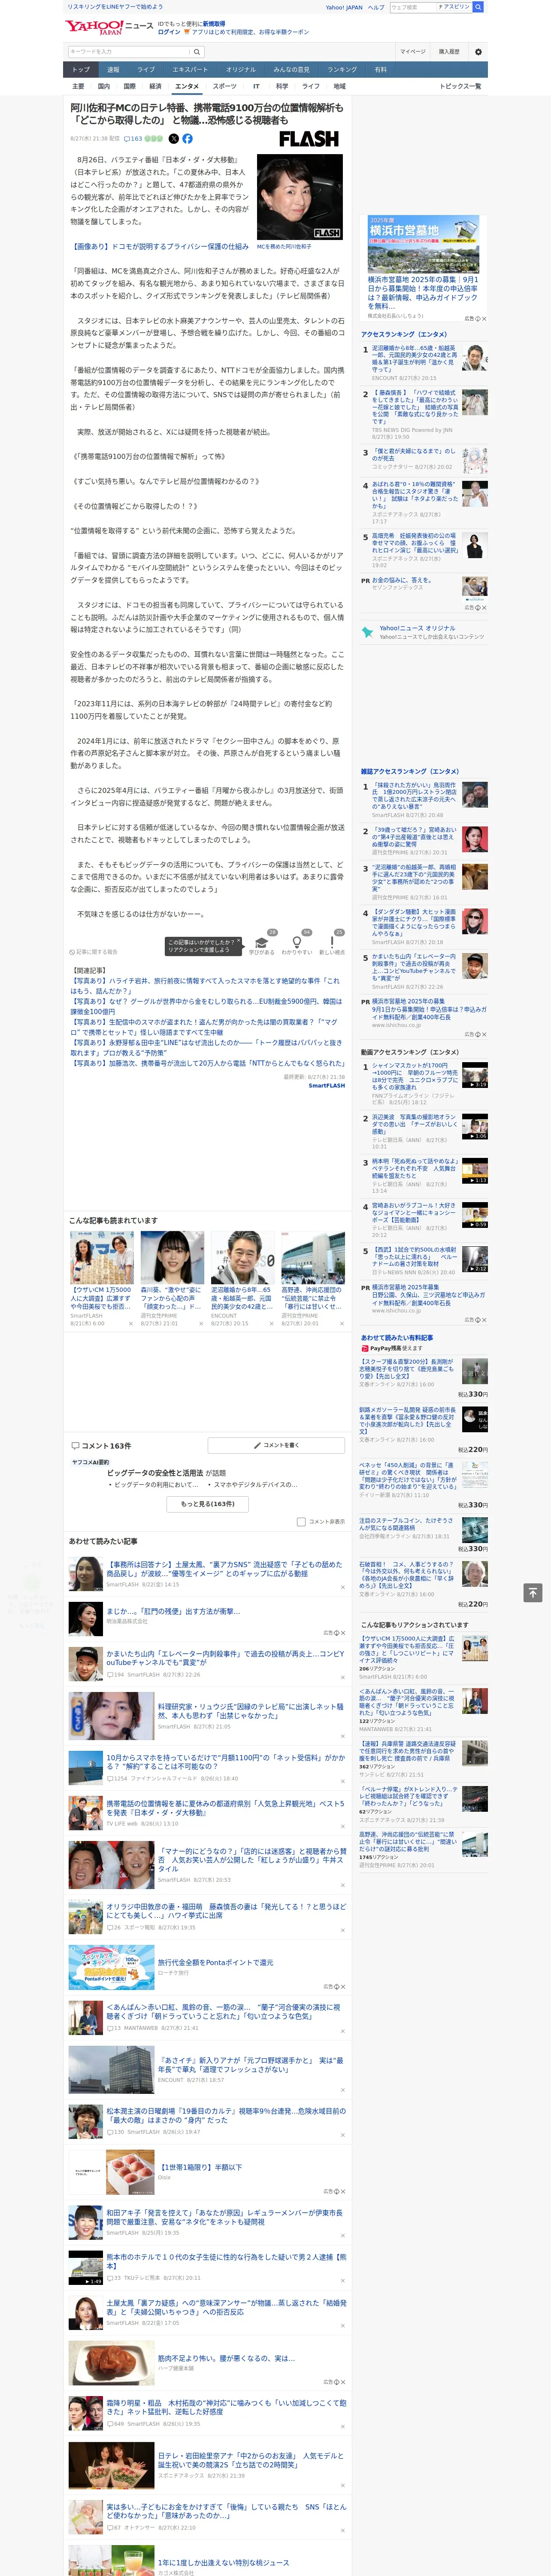Select the エキスパート navigation tab

tap(190, 70)
